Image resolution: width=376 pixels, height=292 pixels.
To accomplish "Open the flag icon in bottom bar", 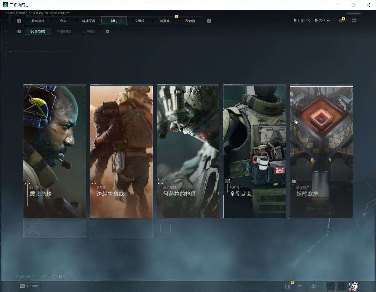I will (x=300, y=286).
